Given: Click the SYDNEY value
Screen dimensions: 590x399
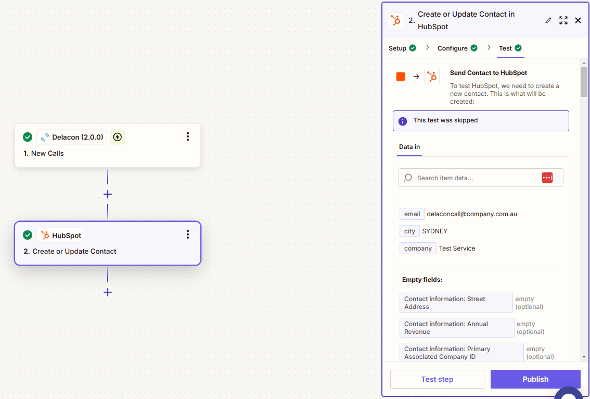Looking at the screenshot, I should [434, 231].
